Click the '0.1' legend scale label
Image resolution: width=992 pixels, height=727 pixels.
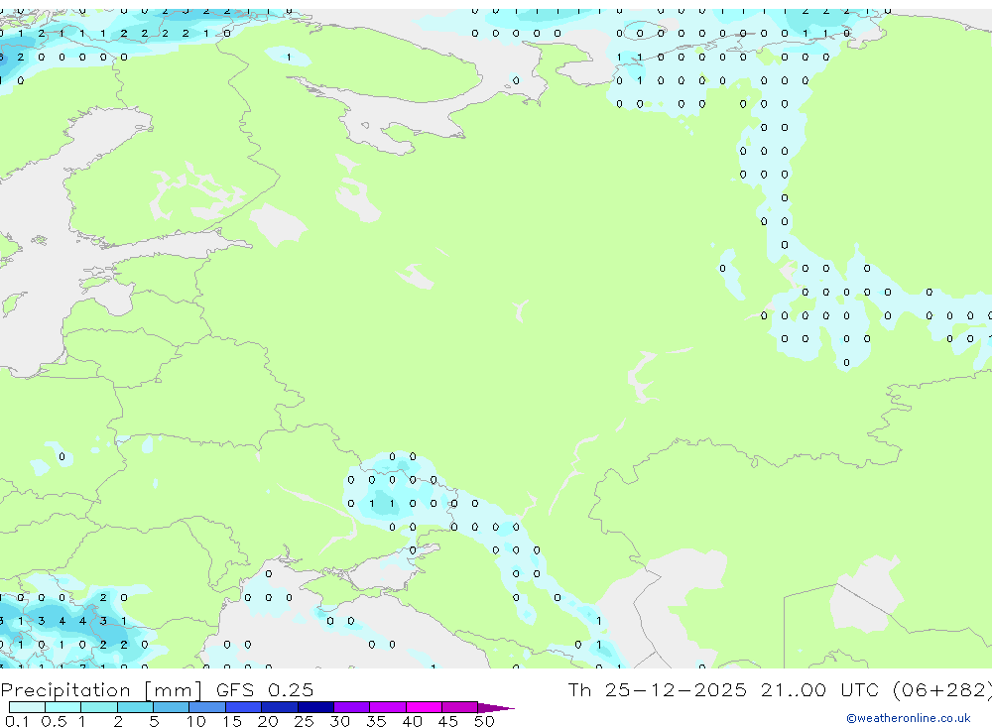(17, 721)
